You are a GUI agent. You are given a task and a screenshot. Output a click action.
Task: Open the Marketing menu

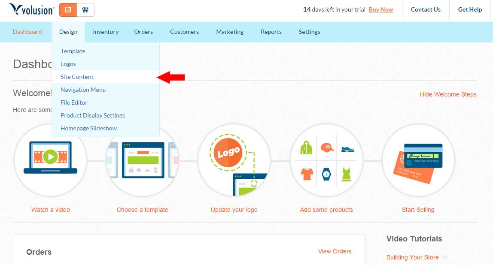(230, 32)
